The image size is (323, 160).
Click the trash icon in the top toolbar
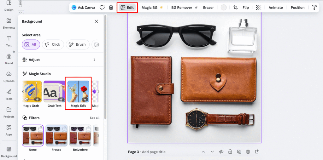(111, 8)
